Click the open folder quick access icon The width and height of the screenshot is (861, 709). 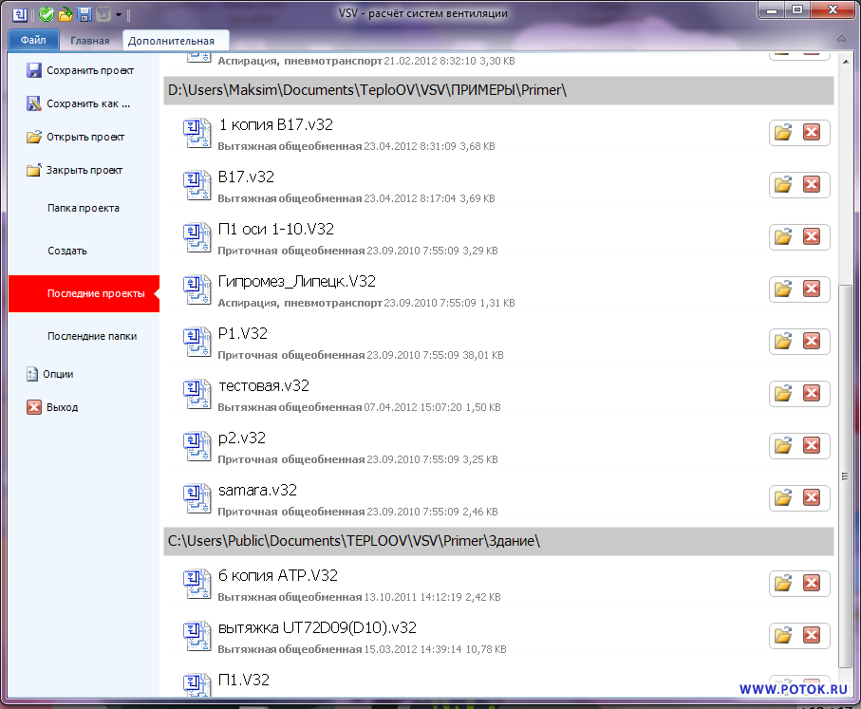65,14
